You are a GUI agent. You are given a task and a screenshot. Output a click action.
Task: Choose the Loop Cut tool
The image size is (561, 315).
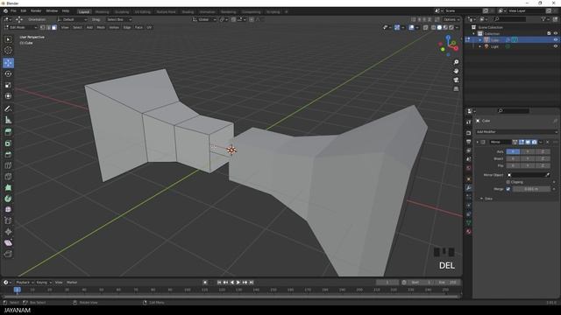click(8, 165)
